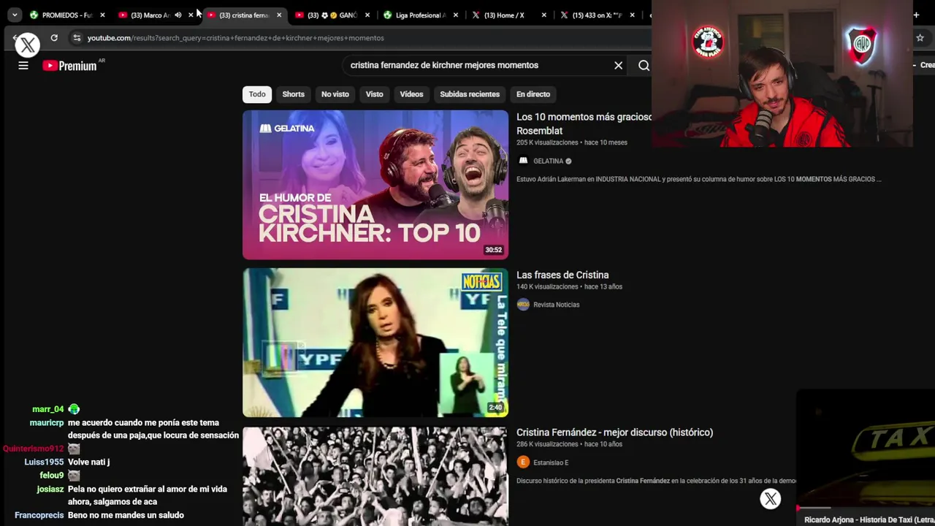This screenshot has width=935, height=526.
Task: Visit the GELATINA channel name
Action: pyautogui.click(x=548, y=161)
